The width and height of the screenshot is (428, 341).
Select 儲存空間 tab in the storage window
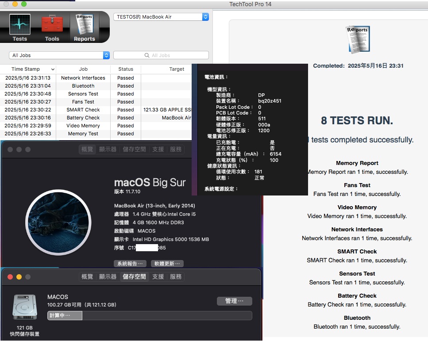point(134,276)
